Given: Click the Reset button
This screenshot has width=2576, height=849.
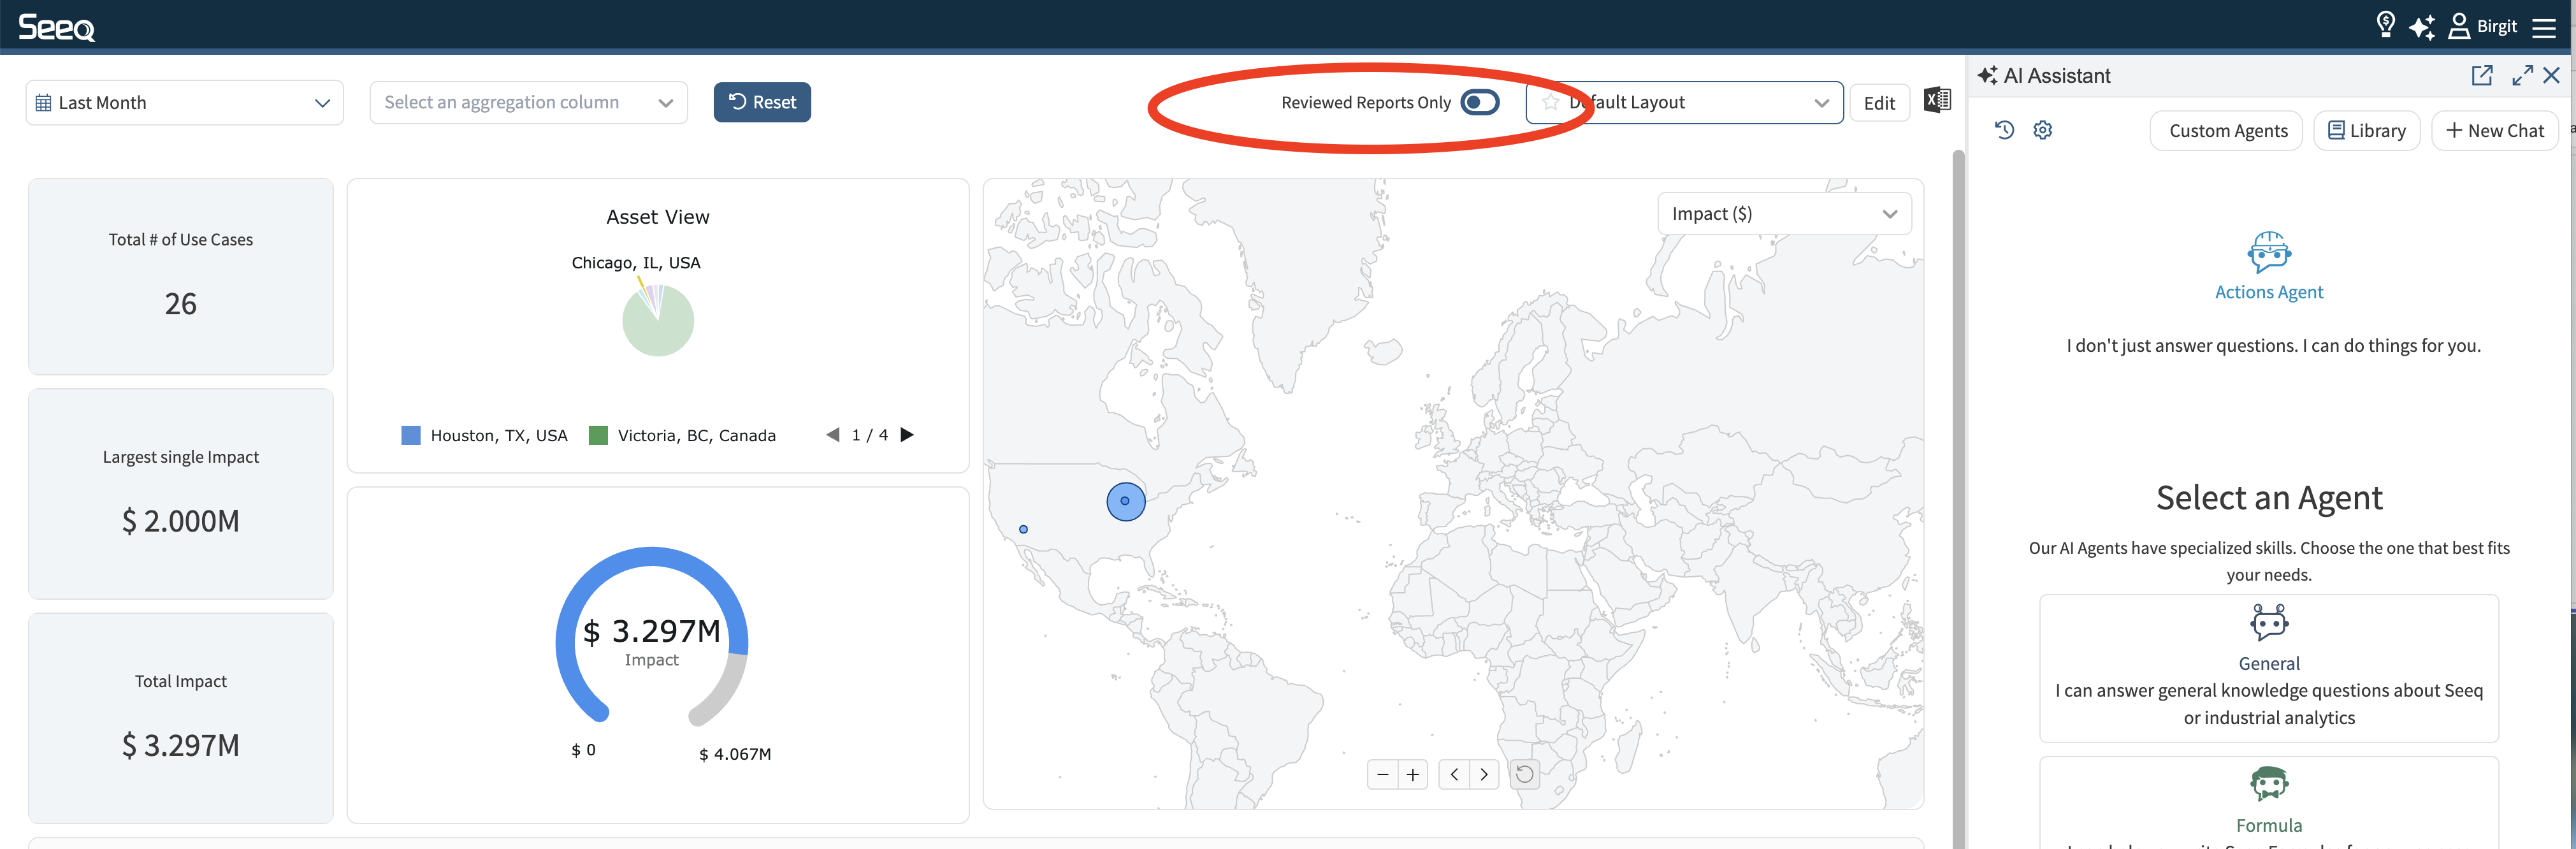Looking at the screenshot, I should pyautogui.click(x=762, y=102).
